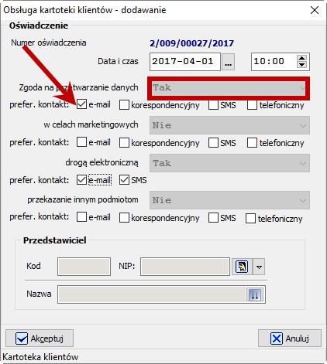Open Zgoda na przetwarzanie danych dropdown
The width and height of the screenshot is (327, 364).
coord(229,88)
